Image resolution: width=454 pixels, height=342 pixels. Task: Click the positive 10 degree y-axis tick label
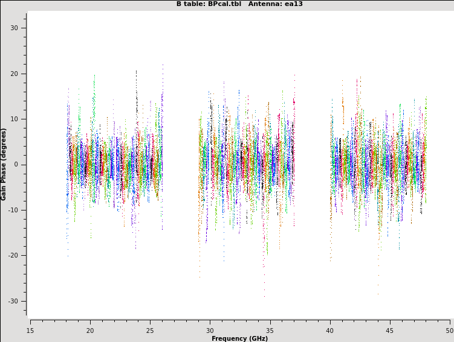click(14, 119)
